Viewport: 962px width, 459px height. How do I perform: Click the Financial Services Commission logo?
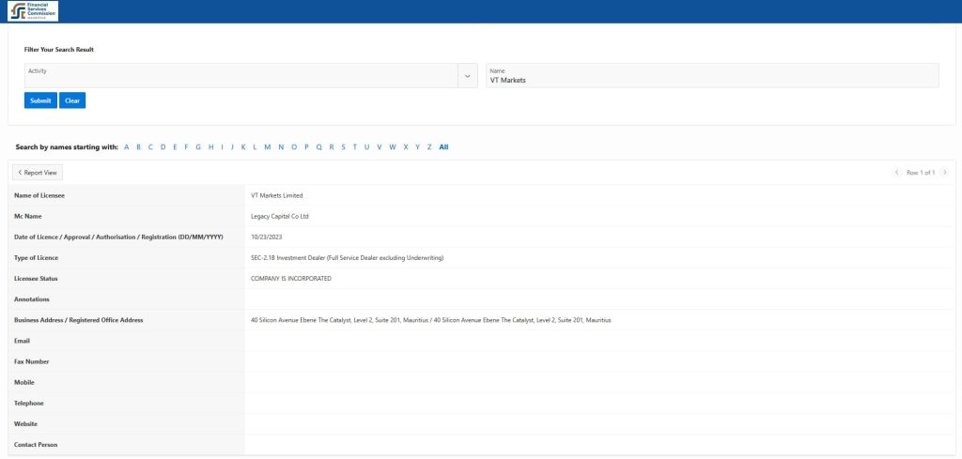(33, 11)
